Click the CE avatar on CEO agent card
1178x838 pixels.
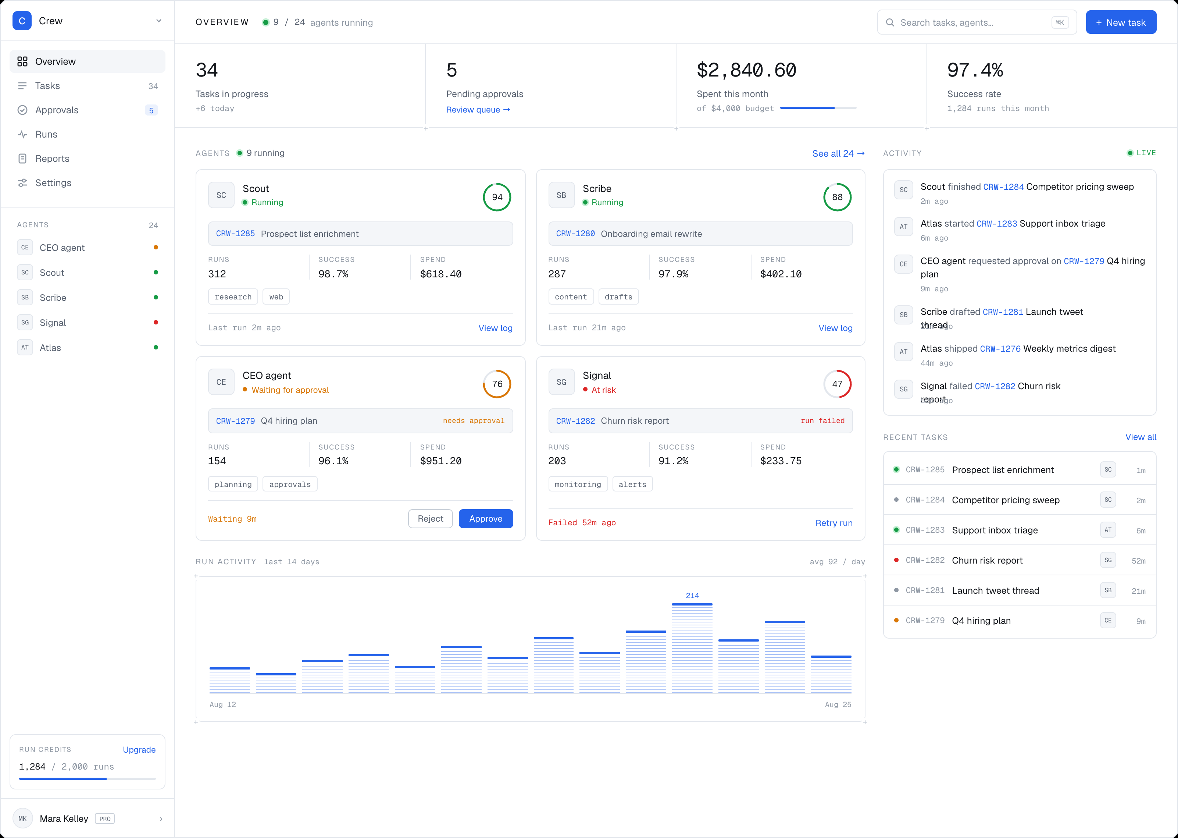(221, 382)
